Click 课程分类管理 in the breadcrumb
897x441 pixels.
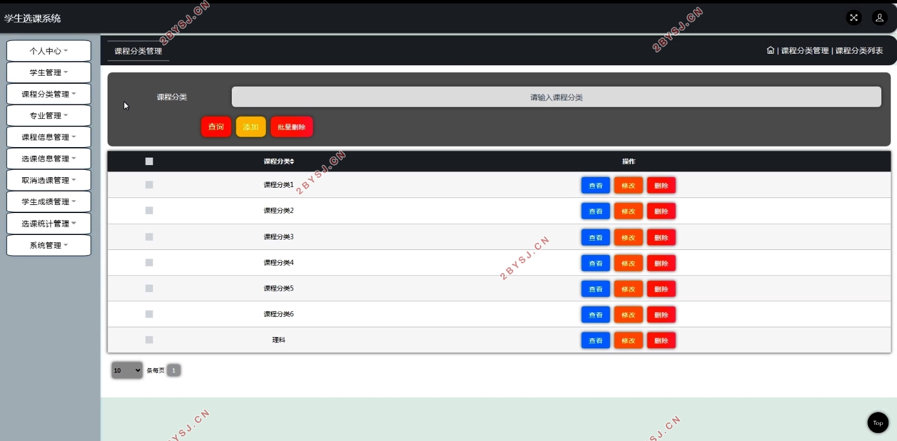point(805,51)
